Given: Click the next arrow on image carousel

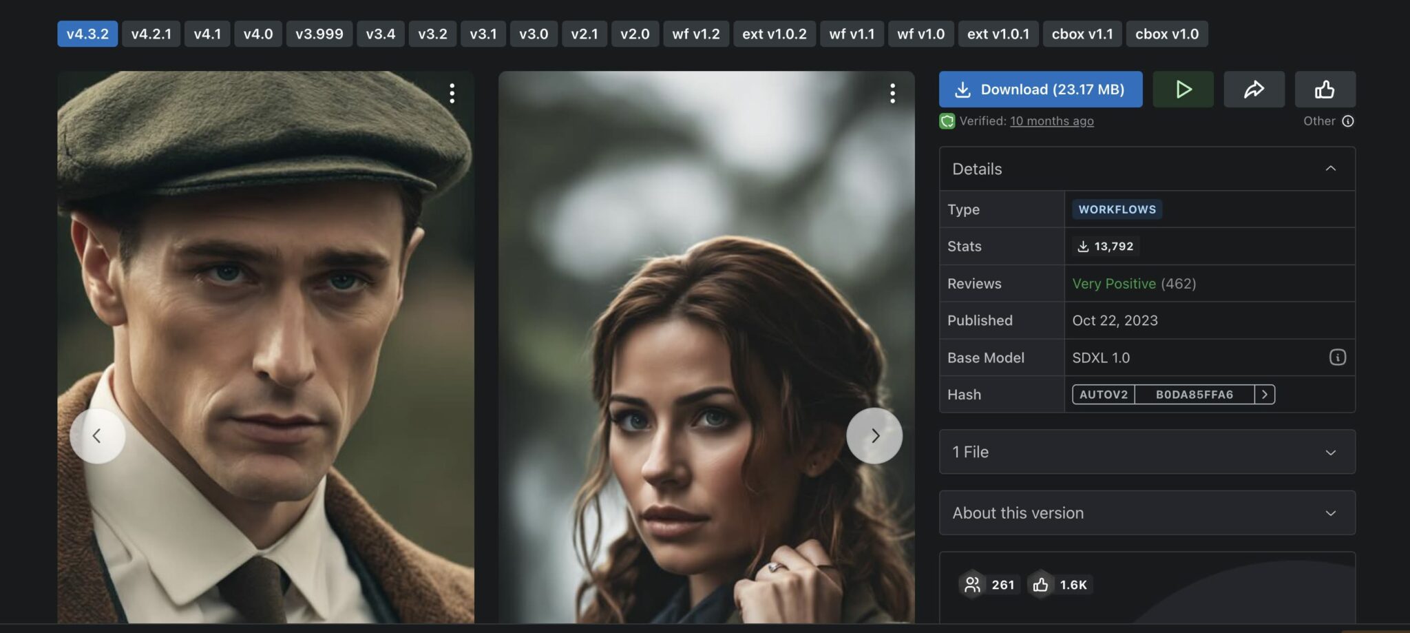Looking at the screenshot, I should [x=874, y=436].
